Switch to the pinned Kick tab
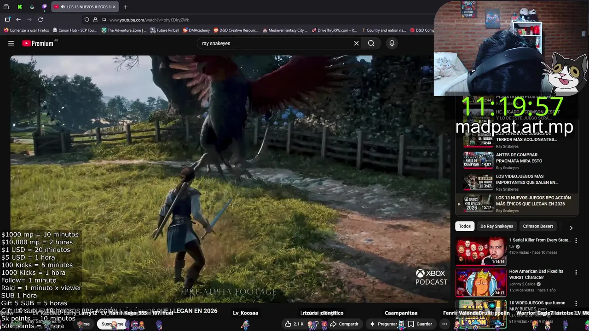 tap(20, 7)
